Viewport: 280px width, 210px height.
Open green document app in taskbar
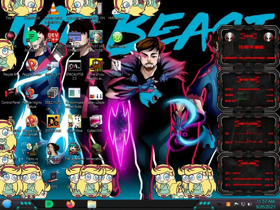49,204
